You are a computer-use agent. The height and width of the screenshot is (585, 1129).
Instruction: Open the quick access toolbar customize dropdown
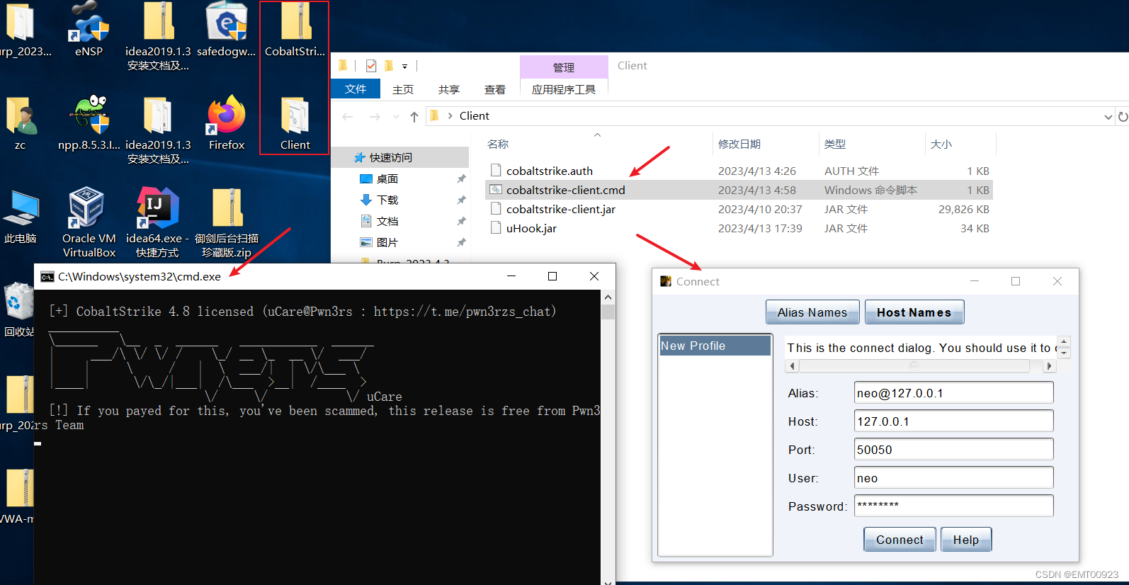click(405, 67)
